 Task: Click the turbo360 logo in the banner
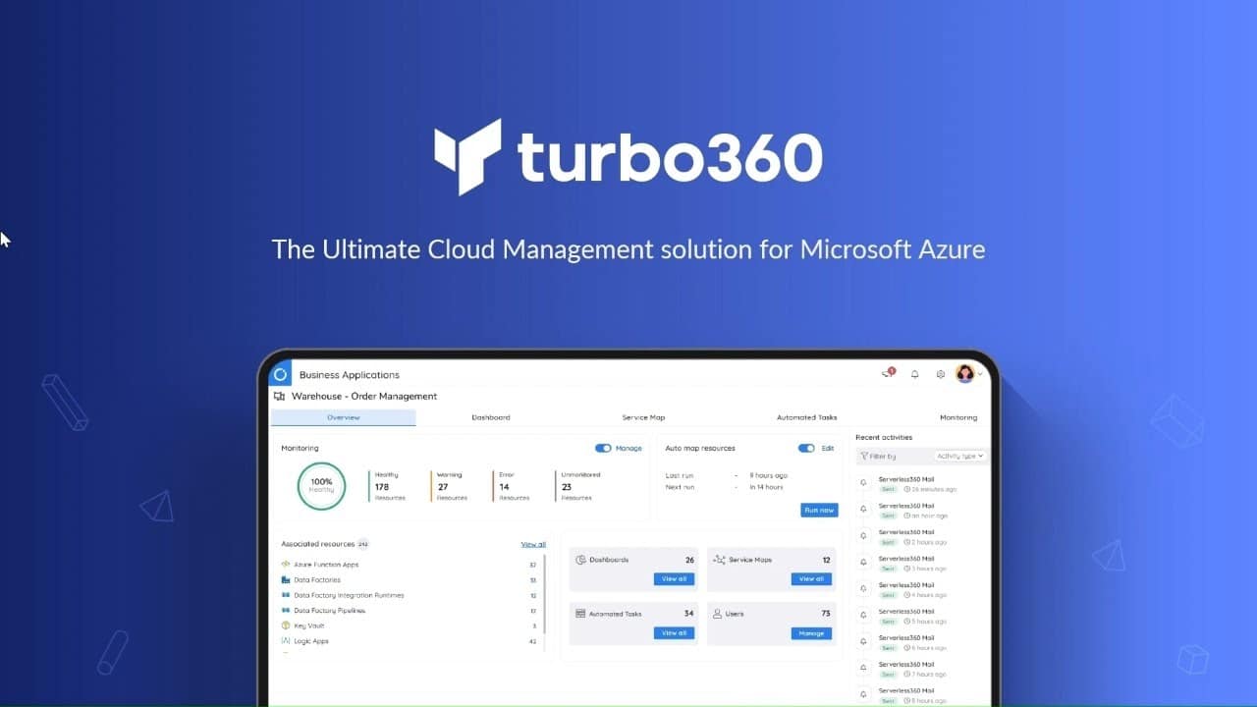coord(628,157)
